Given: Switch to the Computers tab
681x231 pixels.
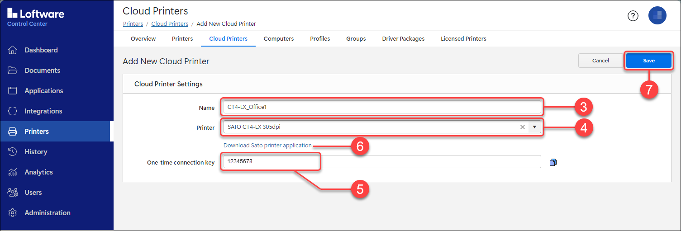Looking at the screenshot, I should click(x=279, y=39).
